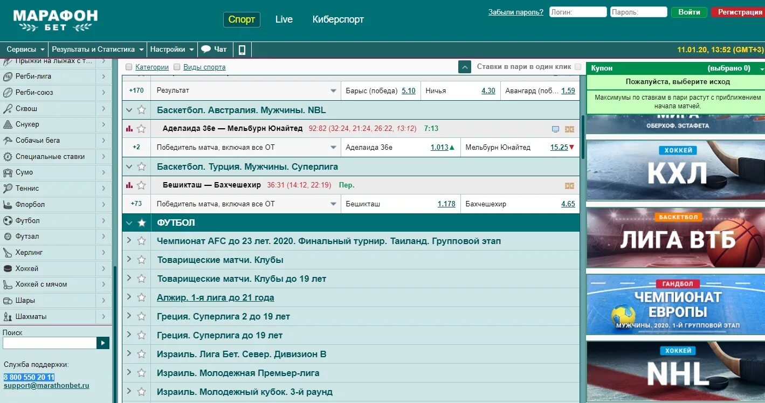This screenshot has width=765, height=403.
Task: Click the Marathon Bet logo
Action: [x=56, y=20]
